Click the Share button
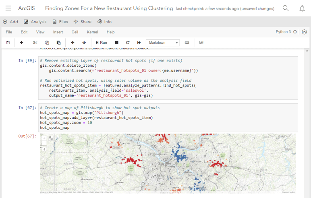The image size is (311, 198). (x=82, y=22)
